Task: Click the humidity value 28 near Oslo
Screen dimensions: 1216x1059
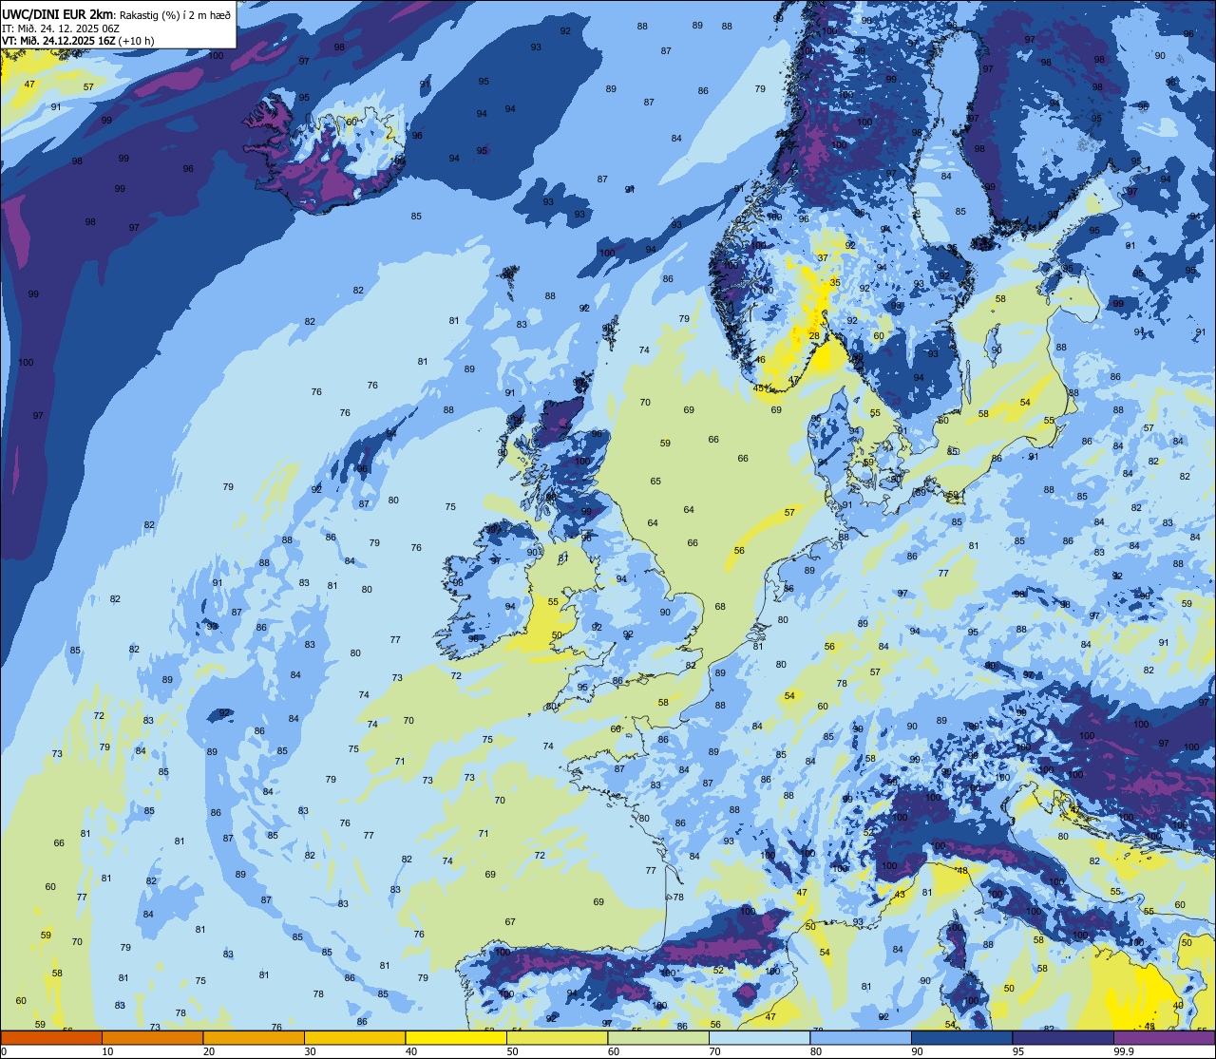Action: 814,336
